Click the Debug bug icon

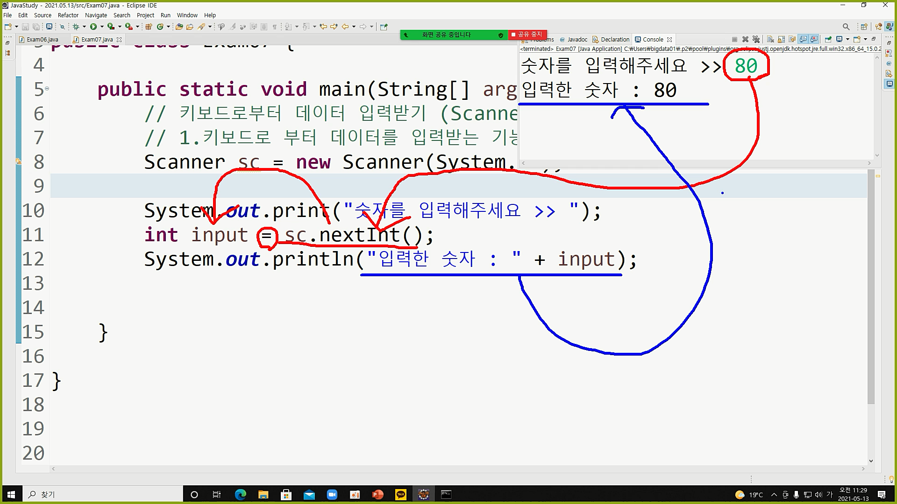pyautogui.click(x=76, y=27)
